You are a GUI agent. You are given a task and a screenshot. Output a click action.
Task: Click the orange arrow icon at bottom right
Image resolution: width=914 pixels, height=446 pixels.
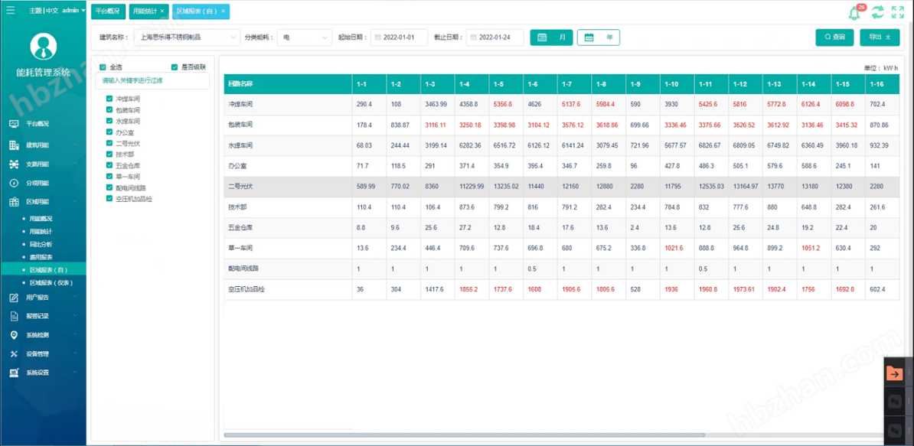(x=894, y=374)
